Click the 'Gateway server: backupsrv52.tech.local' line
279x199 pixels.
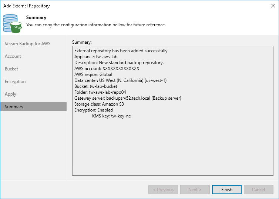[x=128, y=98]
